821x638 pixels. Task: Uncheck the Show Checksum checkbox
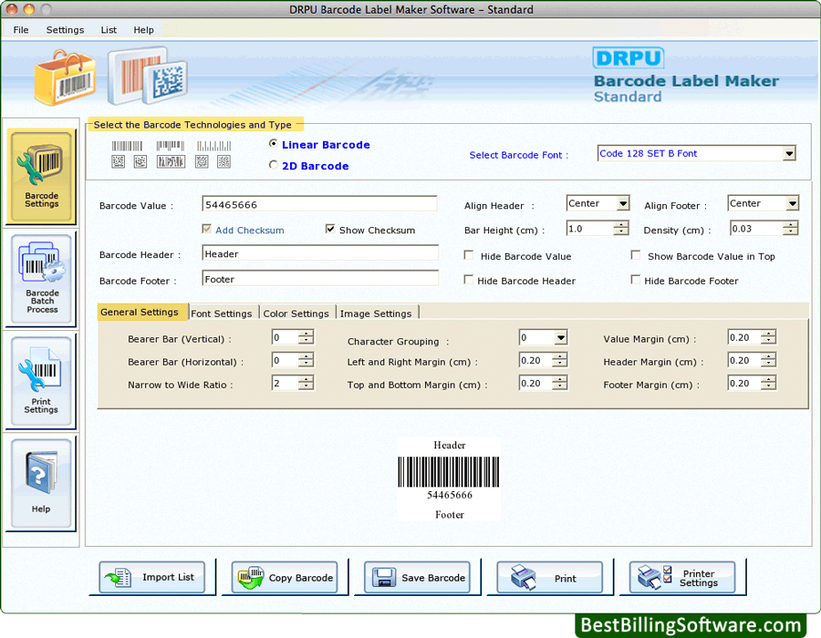[330, 229]
